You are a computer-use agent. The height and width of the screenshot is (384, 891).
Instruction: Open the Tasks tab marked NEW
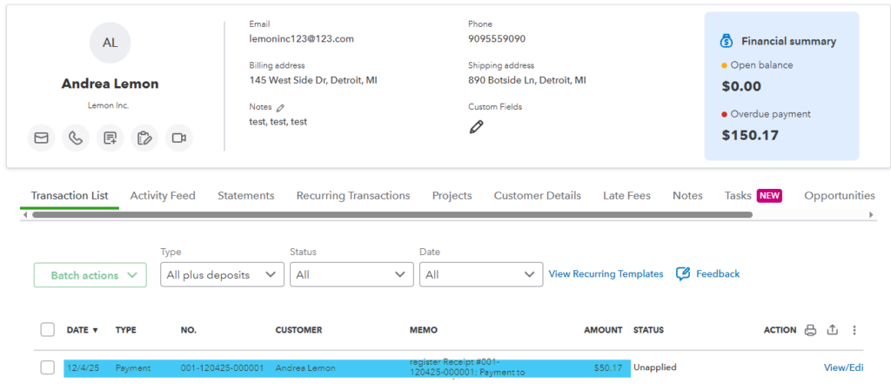coord(753,196)
